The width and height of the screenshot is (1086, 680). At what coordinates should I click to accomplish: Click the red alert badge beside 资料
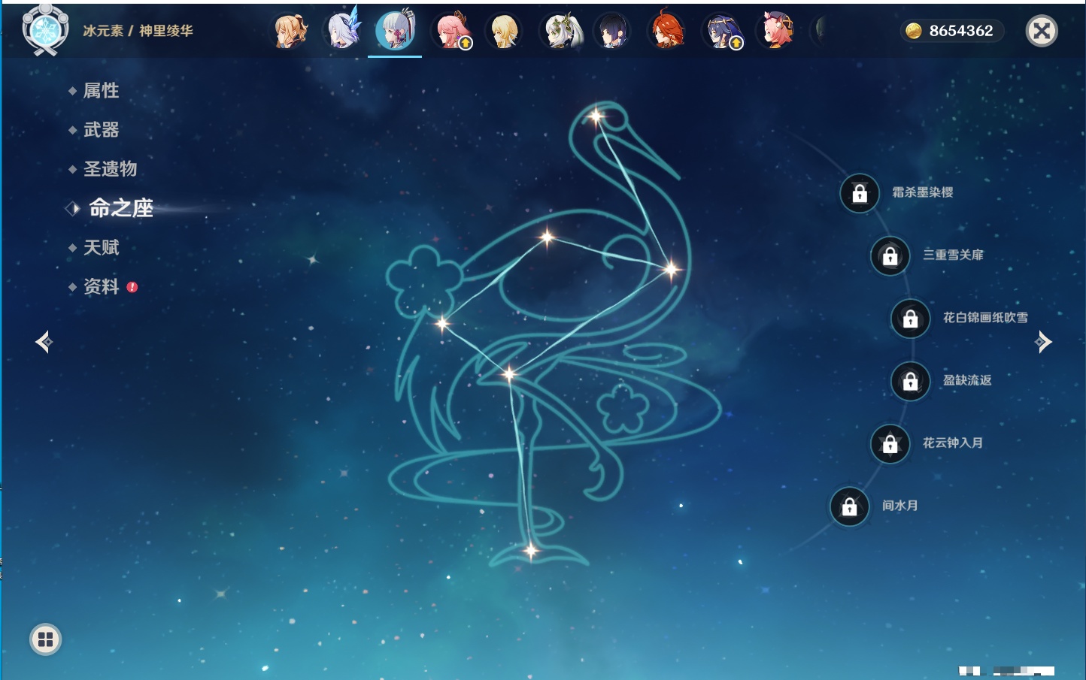click(132, 287)
